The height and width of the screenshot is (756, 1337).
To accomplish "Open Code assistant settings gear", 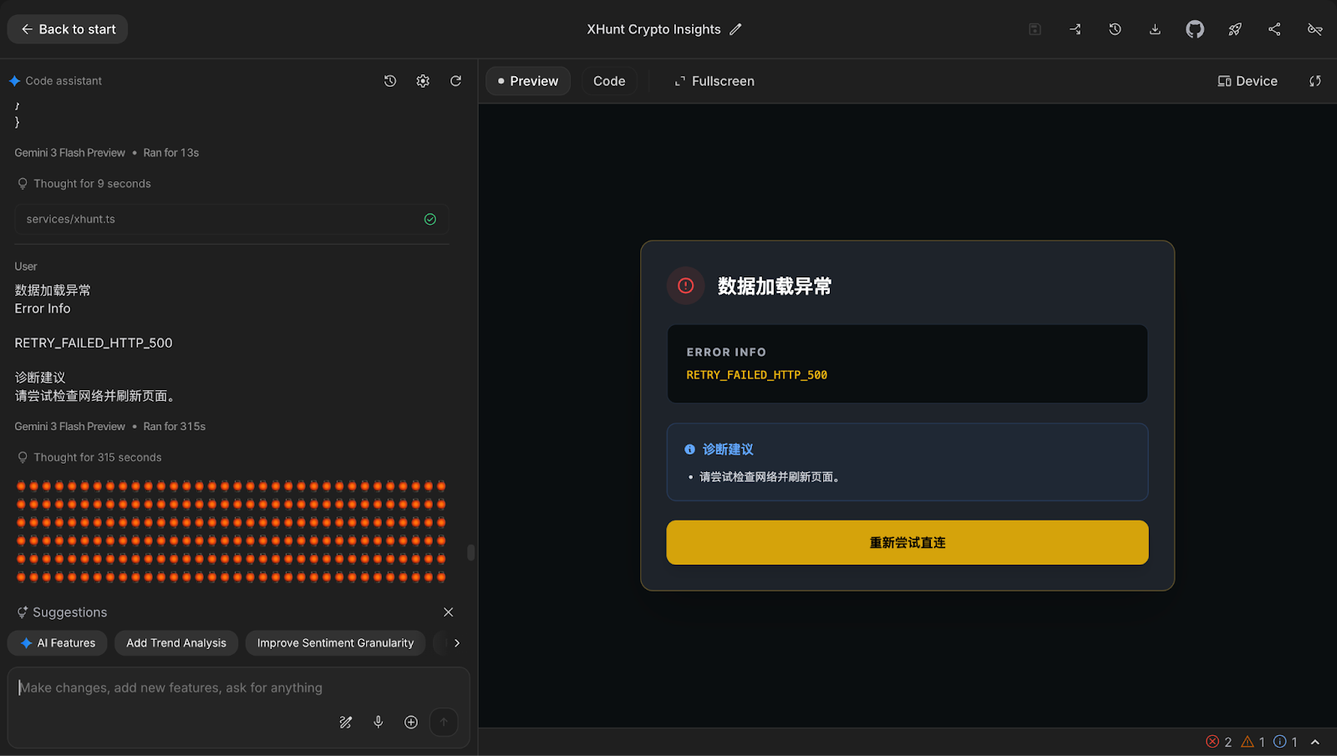I will pyautogui.click(x=423, y=81).
